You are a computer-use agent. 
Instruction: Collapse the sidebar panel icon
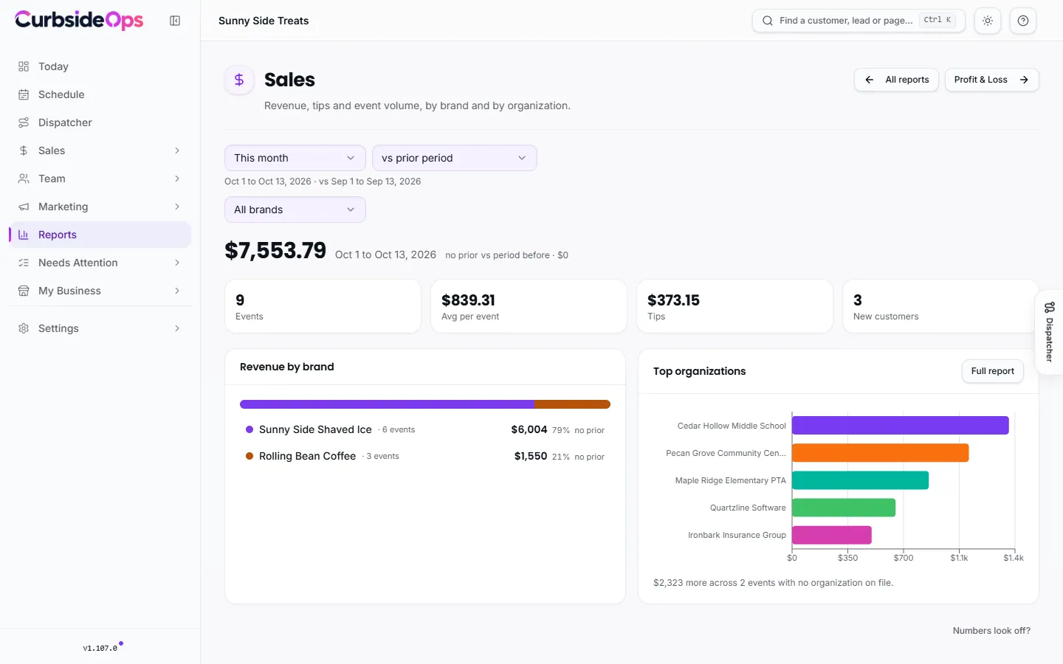(175, 21)
